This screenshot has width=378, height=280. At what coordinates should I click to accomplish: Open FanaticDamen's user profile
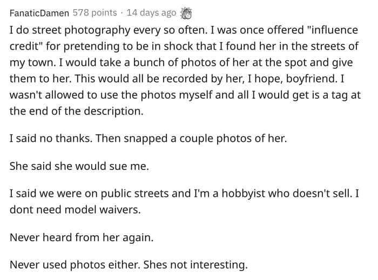(x=39, y=13)
